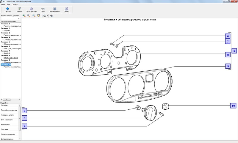Fit drawing to window icon

38,15
